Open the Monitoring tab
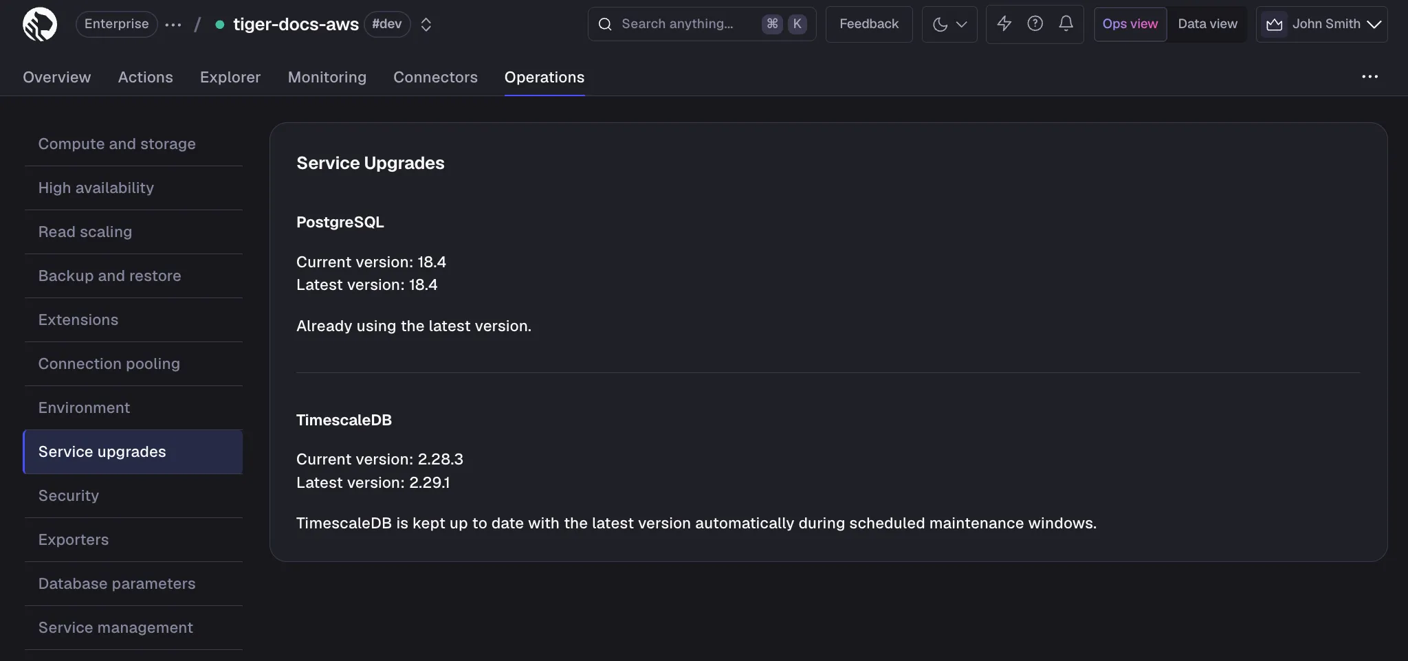The width and height of the screenshot is (1408, 661). [327, 77]
